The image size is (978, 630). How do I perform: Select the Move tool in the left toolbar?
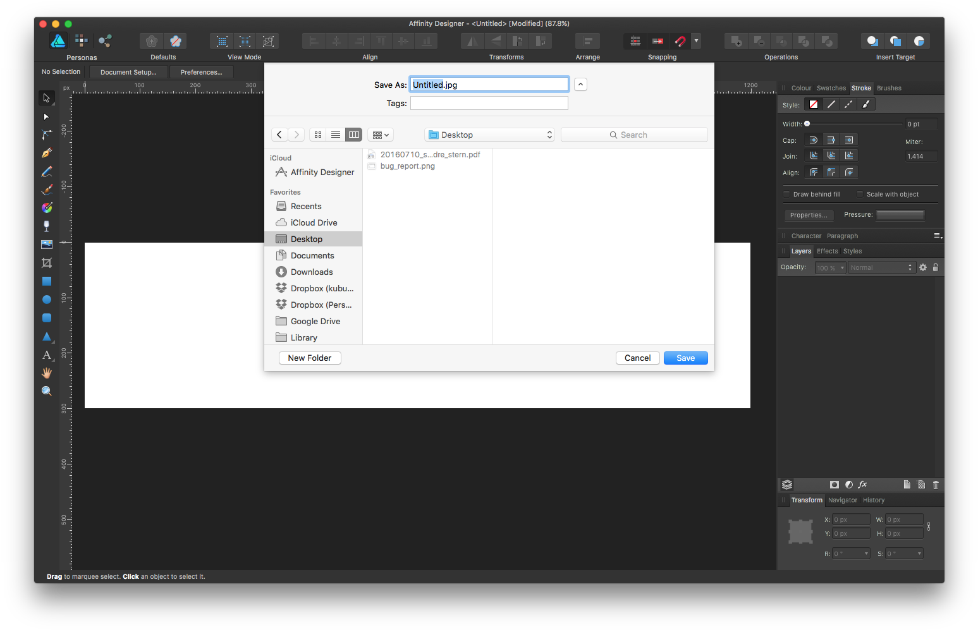click(x=46, y=98)
